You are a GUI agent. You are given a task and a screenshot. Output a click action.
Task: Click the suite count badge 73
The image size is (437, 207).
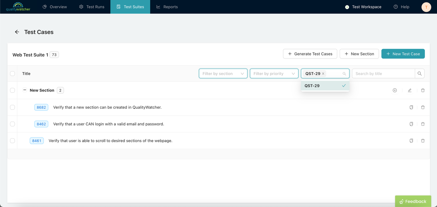[54, 55]
